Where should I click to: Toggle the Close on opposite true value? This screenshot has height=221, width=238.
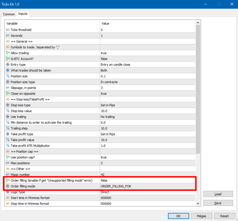148,93
